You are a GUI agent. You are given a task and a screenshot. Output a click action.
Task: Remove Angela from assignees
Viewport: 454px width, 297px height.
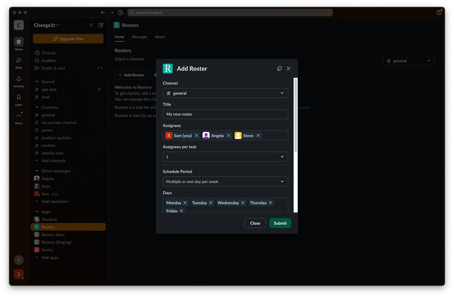(229, 135)
